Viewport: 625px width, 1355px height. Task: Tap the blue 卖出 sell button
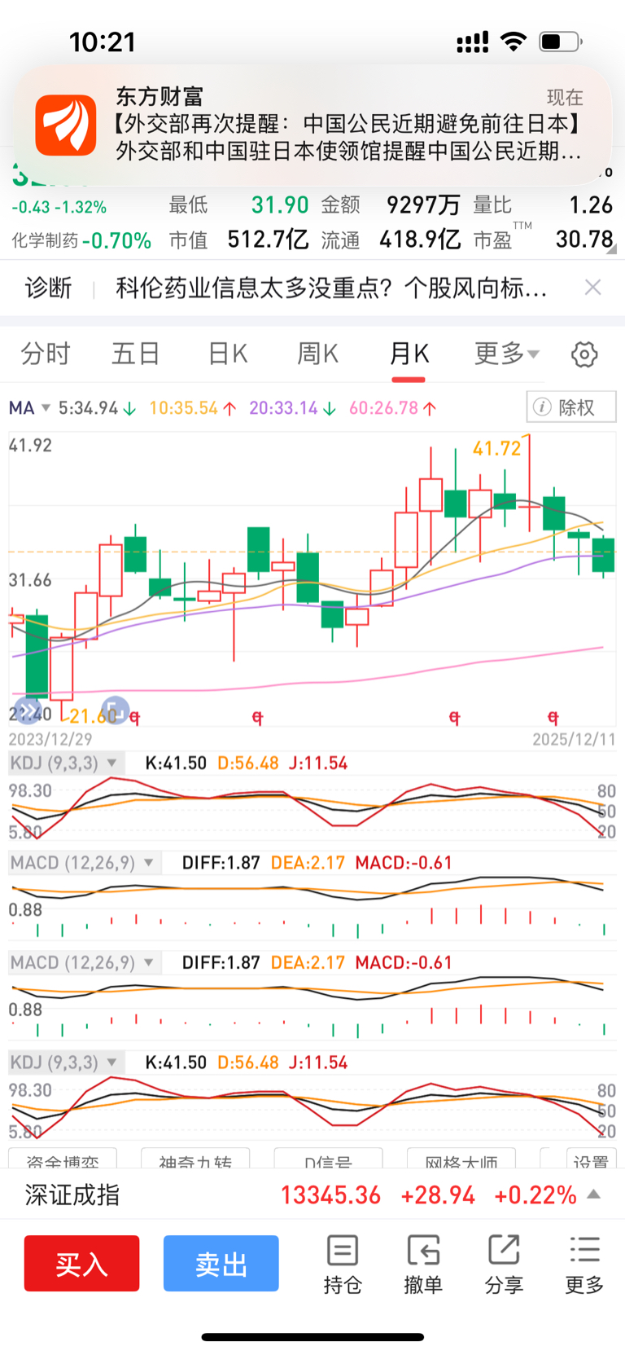tap(221, 1264)
